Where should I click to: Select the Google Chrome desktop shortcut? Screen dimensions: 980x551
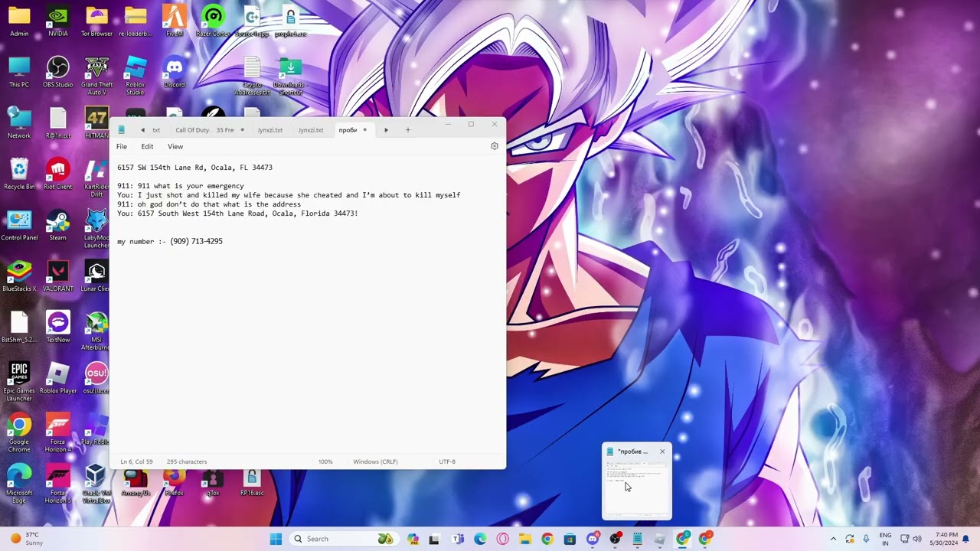tap(19, 434)
